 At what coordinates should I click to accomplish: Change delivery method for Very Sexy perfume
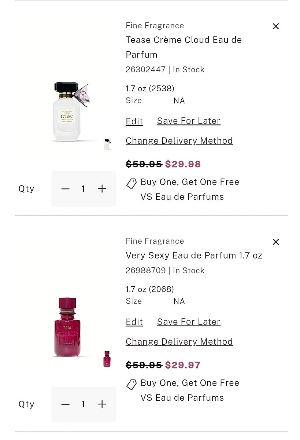[x=179, y=342]
